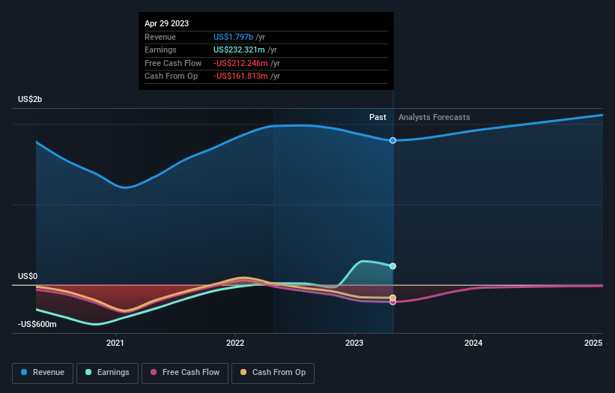Click the 2021 x-axis label
This screenshot has height=393, width=615.
pyautogui.click(x=115, y=343)
